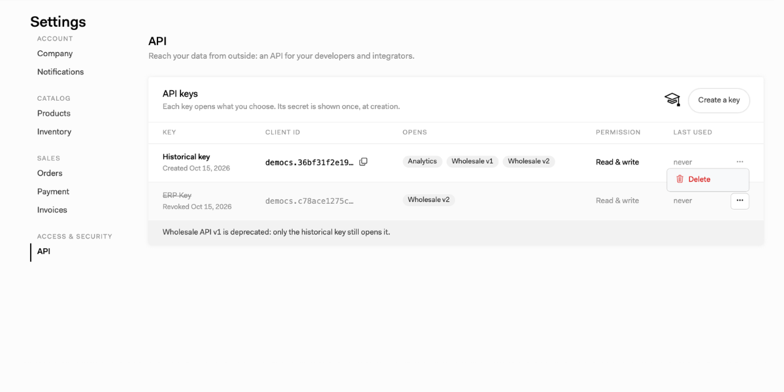The width and height of the screenshot is (784, 392).
Task: Open Payment settings
Action: click(x=53, y=191)
